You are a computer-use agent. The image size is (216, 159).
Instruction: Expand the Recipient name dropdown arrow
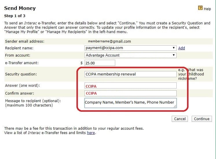pos(174,48)
